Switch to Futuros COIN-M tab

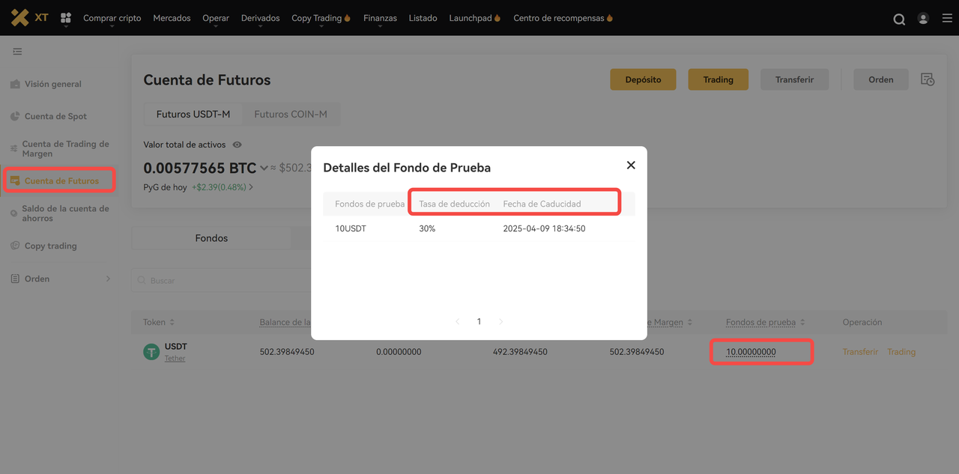[291, 115]
